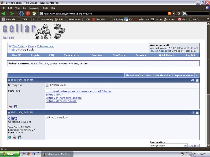
Task: Select the britney suck taskbar window button
Action: click(57, 154)
